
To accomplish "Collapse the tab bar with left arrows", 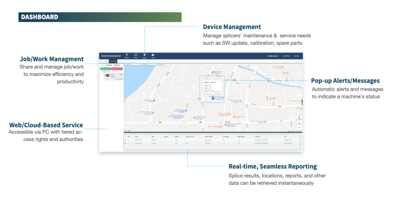I will (x=101, y=61).
